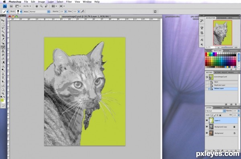Switch to the Styles tab
The image size is (241, 159).
point(227,51)
